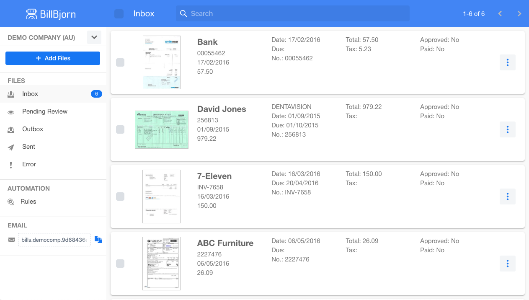Click the Sent paper plane icon
Image resolution: width=529 pixels, height=300 pixels.
11,147
